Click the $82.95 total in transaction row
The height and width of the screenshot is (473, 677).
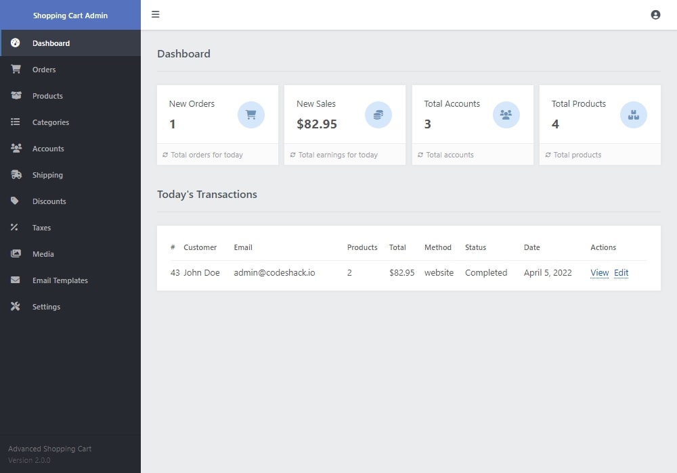click(401, 273)
